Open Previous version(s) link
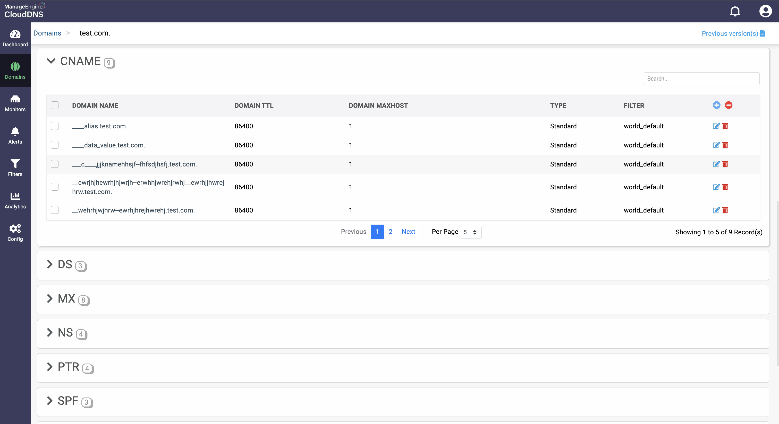 [x=733, y=33]
